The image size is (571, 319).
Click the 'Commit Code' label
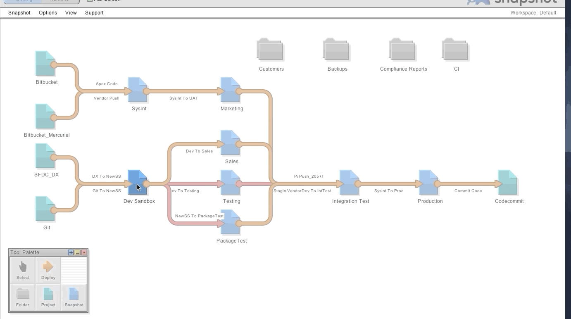point(468,191)
